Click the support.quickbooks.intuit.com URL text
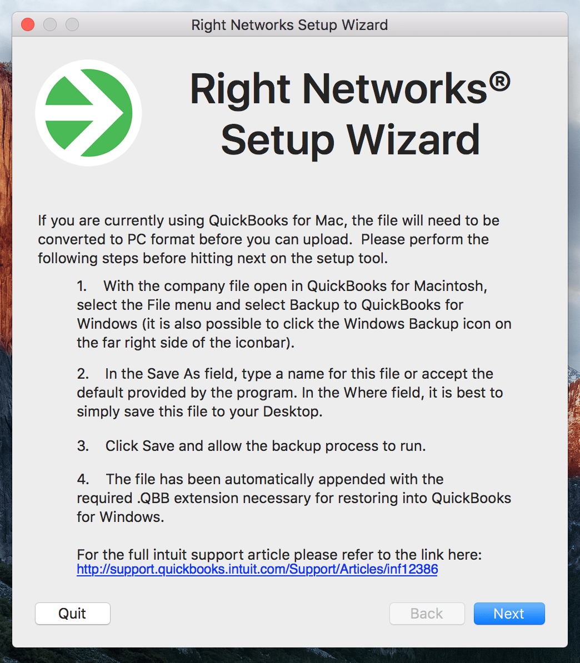Viewport: 580px width, 663px height. (x=257, y=569)
